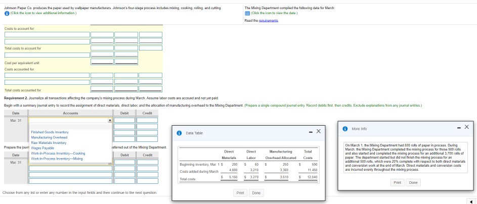The image size is (477, 204).
Task: Minimize the More Info dialog
Action: coord(460,127)
